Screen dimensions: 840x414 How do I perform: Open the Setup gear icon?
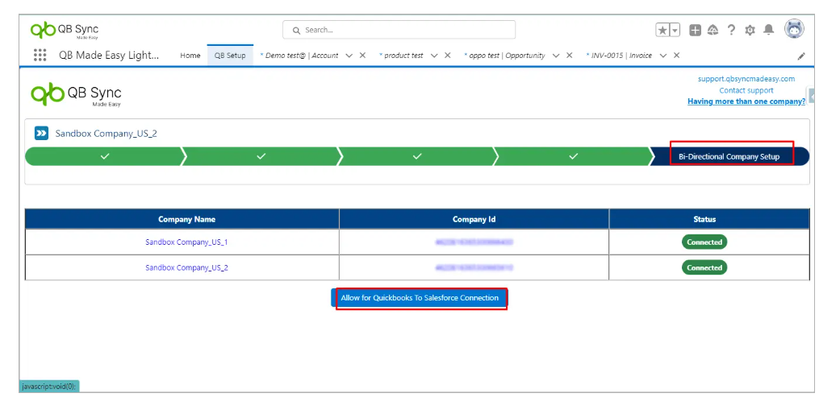[x=750, y=30]
